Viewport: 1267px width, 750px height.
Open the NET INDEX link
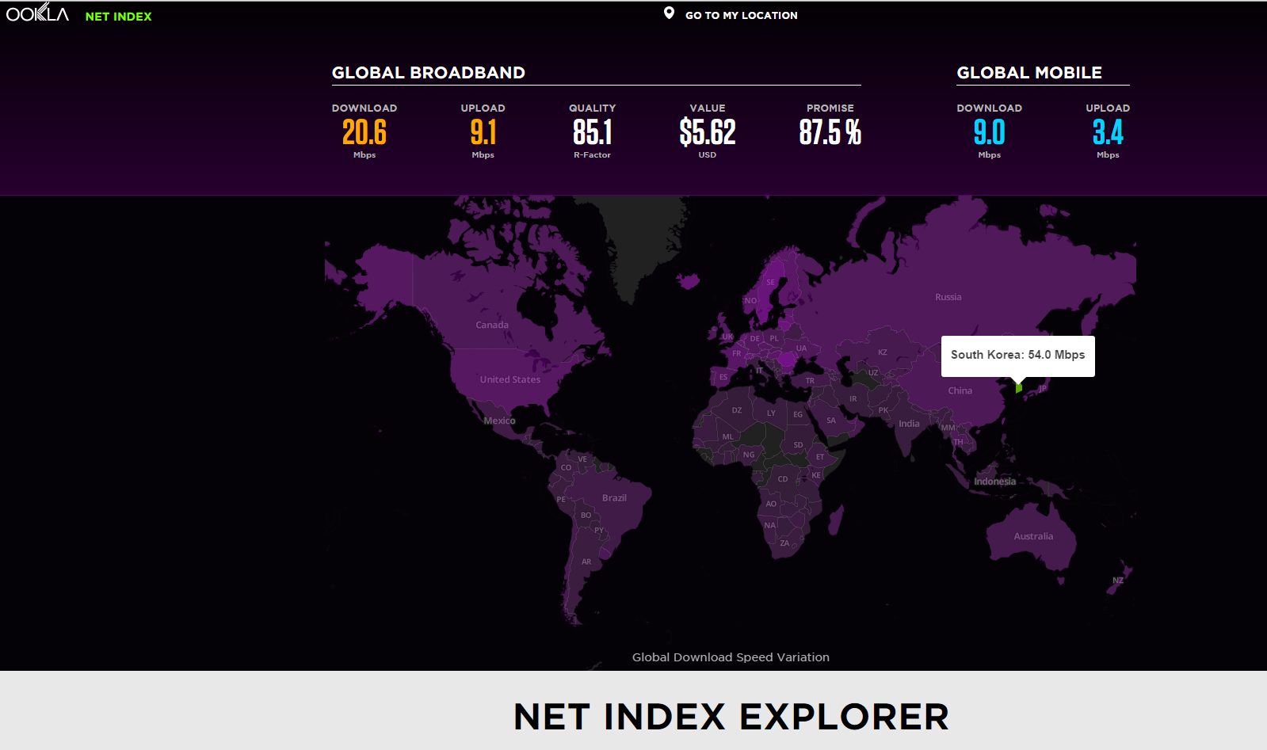tap(118, 17)
